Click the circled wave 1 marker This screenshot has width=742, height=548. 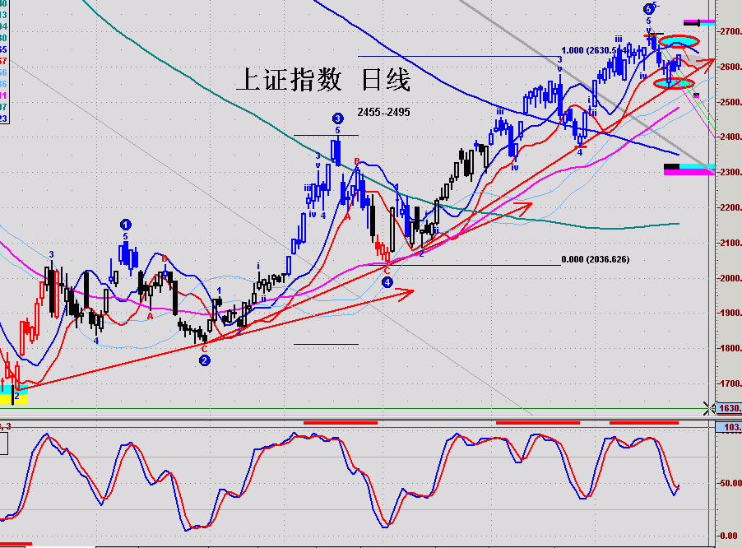125,225
